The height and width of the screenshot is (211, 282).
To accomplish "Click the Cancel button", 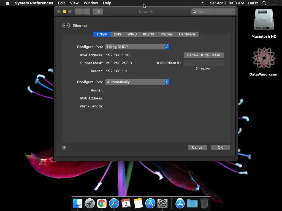I will tap(198, 147).
